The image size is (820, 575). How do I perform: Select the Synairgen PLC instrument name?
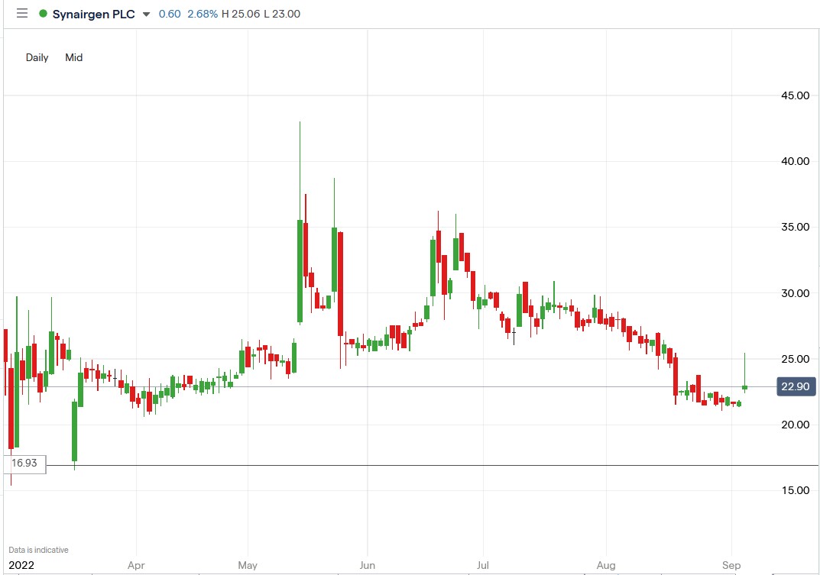tap(94, 13)
